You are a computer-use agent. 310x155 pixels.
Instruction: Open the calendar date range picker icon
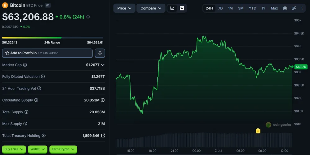[x=285, y=8]
